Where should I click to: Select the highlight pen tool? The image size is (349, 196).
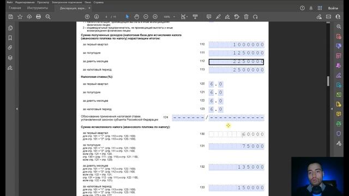coord(218,17)
